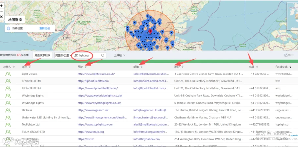Open decision makers icon for Underwater LED Lighting
Image resolution: width=298 pixels, height=147 pixels.
click(8, 118)
